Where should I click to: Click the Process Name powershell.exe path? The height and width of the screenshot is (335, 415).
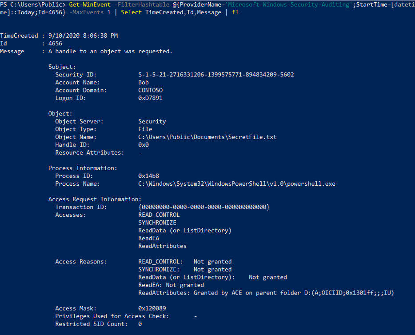237,184
